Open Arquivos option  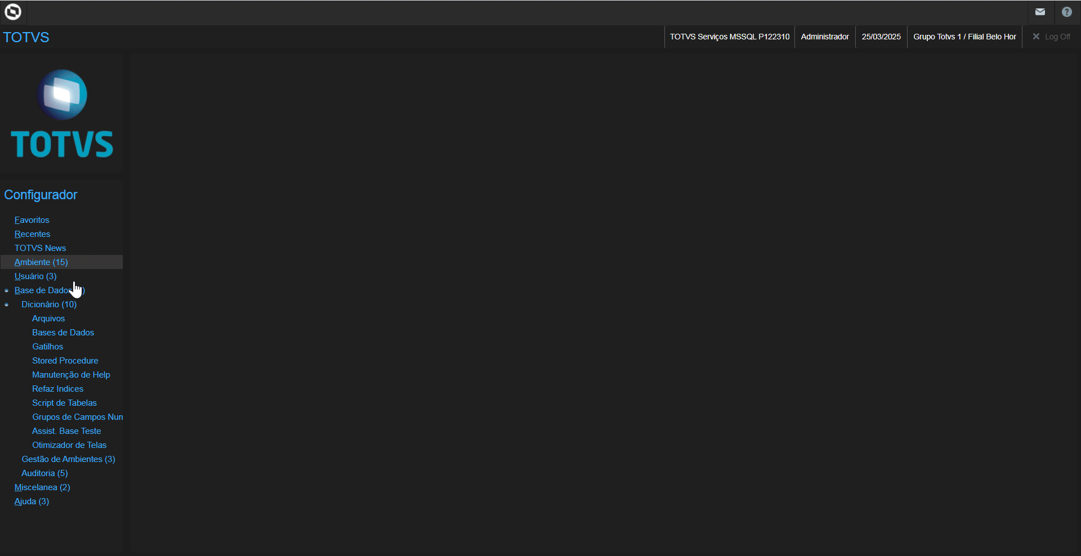pyautogui.click(x=48, y=319)
